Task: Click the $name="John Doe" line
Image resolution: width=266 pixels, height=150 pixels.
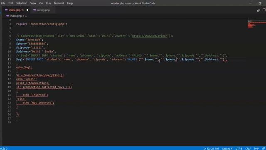Action: click(30, 40)
